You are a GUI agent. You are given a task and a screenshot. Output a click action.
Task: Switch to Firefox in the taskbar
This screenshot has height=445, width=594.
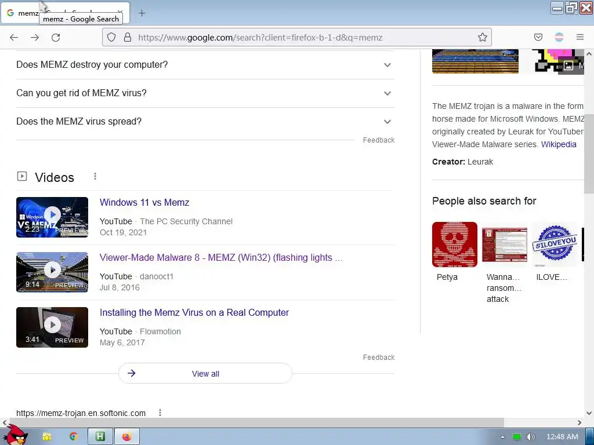click(127, 437)
